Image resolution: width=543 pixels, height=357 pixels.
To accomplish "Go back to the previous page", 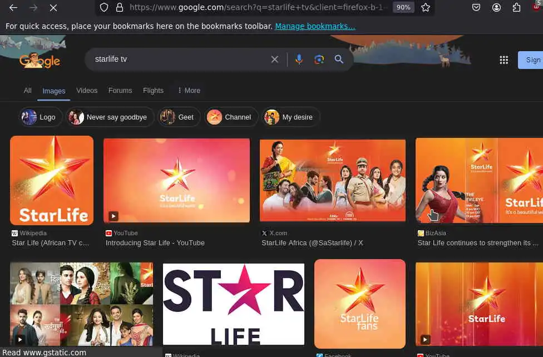I will point(13,8).
